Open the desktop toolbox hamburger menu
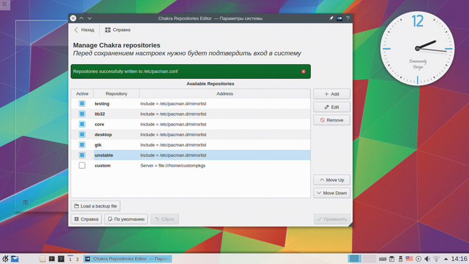 coord(5,4)
